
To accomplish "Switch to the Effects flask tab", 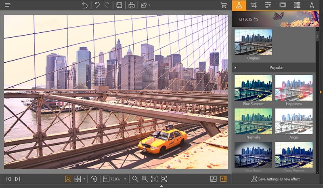I will click(239, 5).
